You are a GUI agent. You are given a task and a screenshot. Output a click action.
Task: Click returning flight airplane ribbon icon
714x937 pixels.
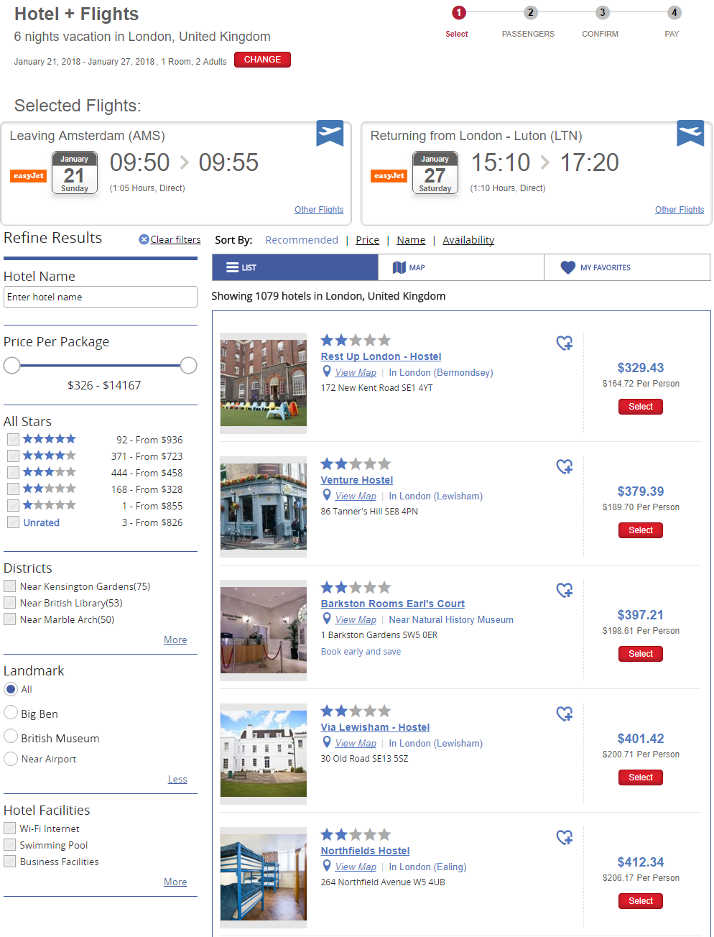[690, 133]
